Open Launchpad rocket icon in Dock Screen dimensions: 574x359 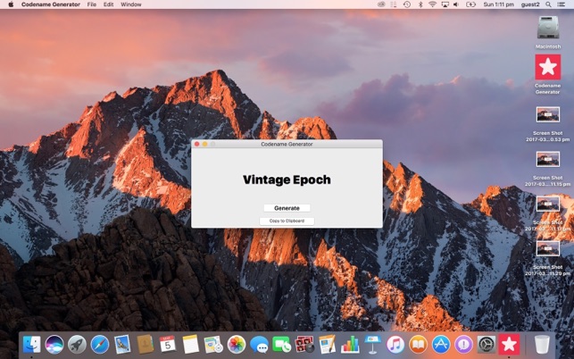(x=78, y=345)
